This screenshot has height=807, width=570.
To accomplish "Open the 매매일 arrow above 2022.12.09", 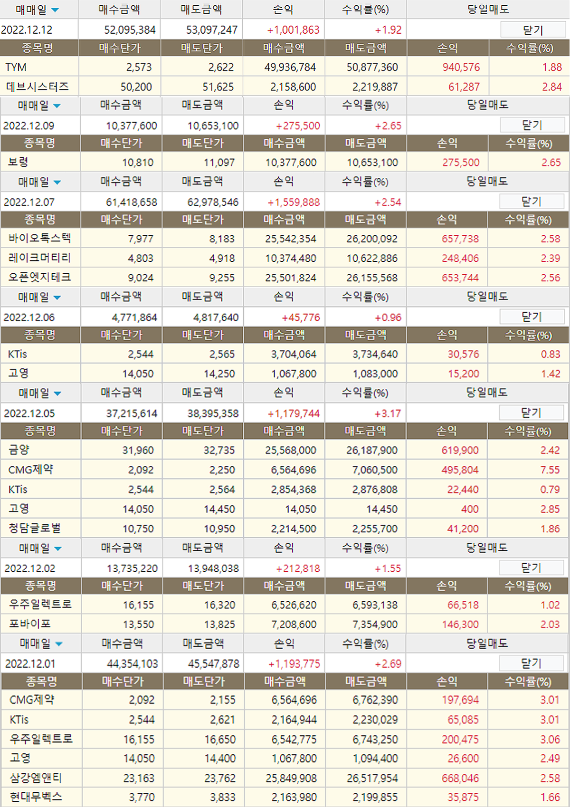I will click(x=57, y=106).
